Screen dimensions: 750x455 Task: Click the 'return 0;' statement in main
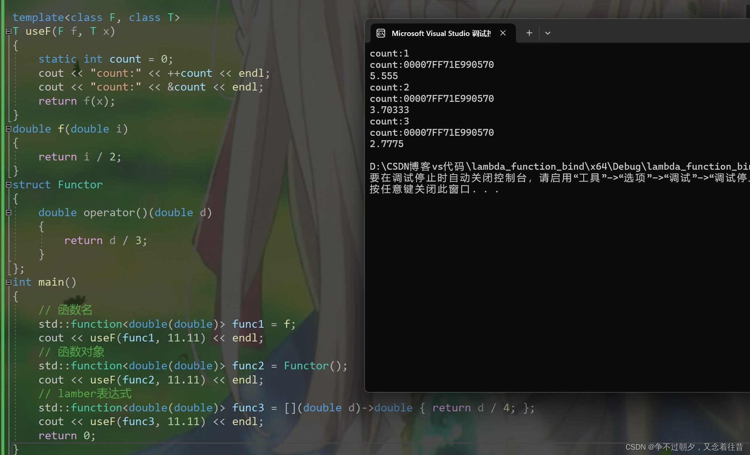pyautogui.click(x=67, y=436)
